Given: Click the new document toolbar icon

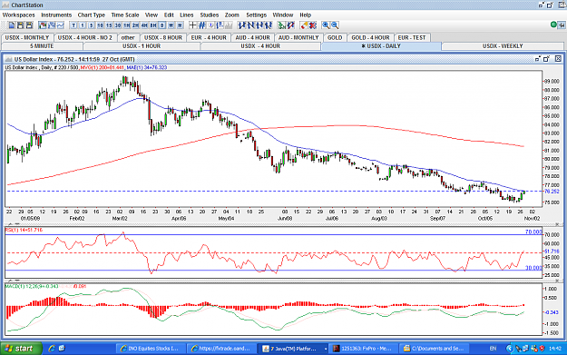Looking at the screenshot, I should [12, 25].
